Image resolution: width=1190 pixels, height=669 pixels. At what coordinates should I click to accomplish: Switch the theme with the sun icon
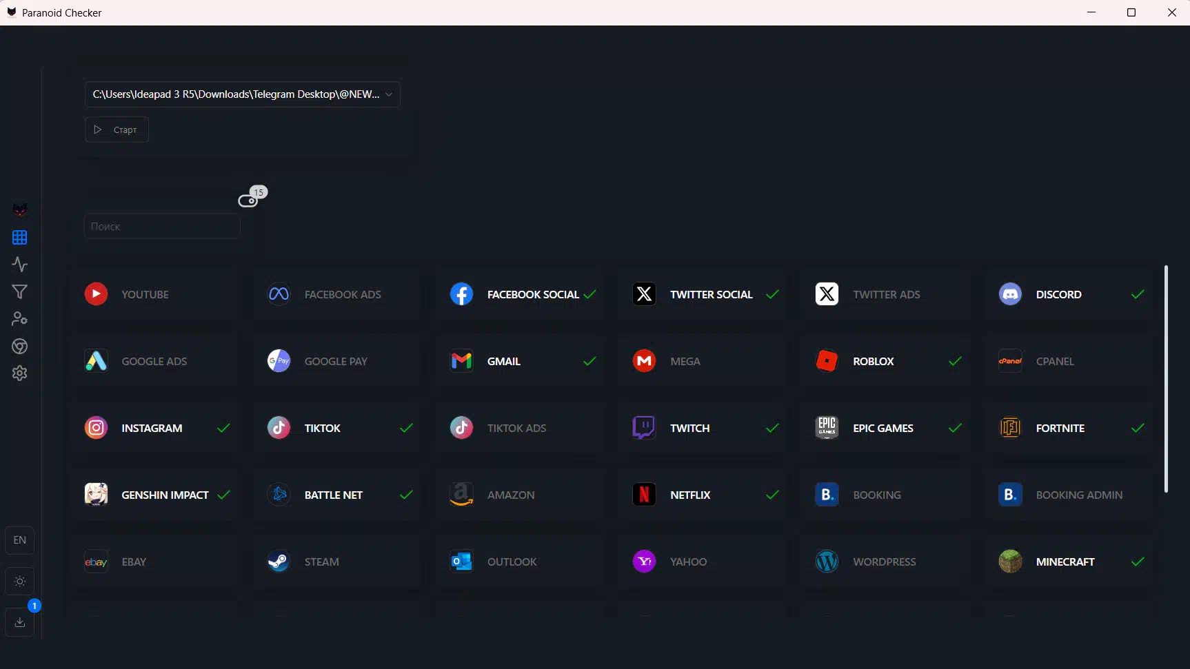pos(20,581)
